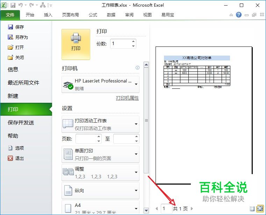Go to previous preview page arrow
Viewport: 266px width, 215px height.
click(x=157, y=208)
